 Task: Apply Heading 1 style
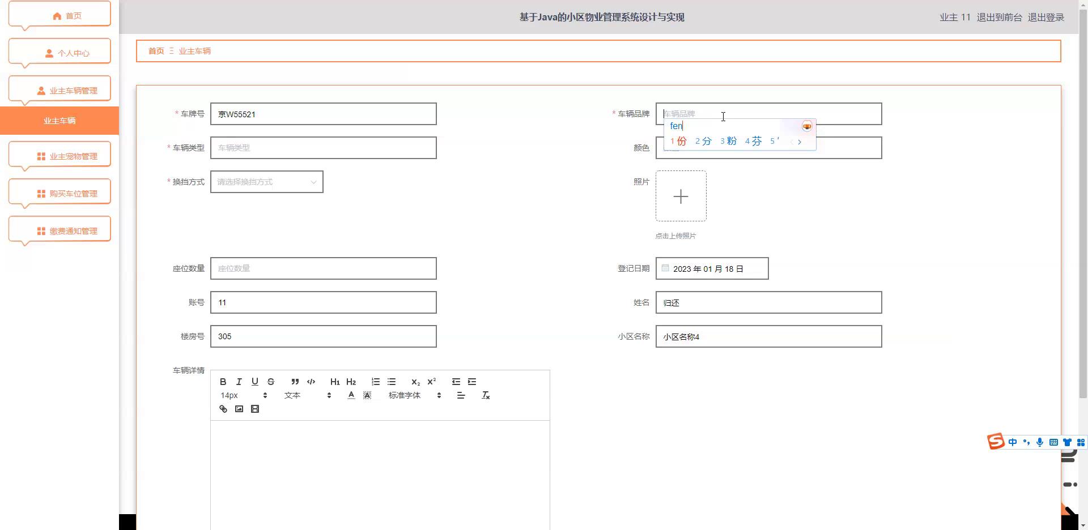[x=335, y=382]
